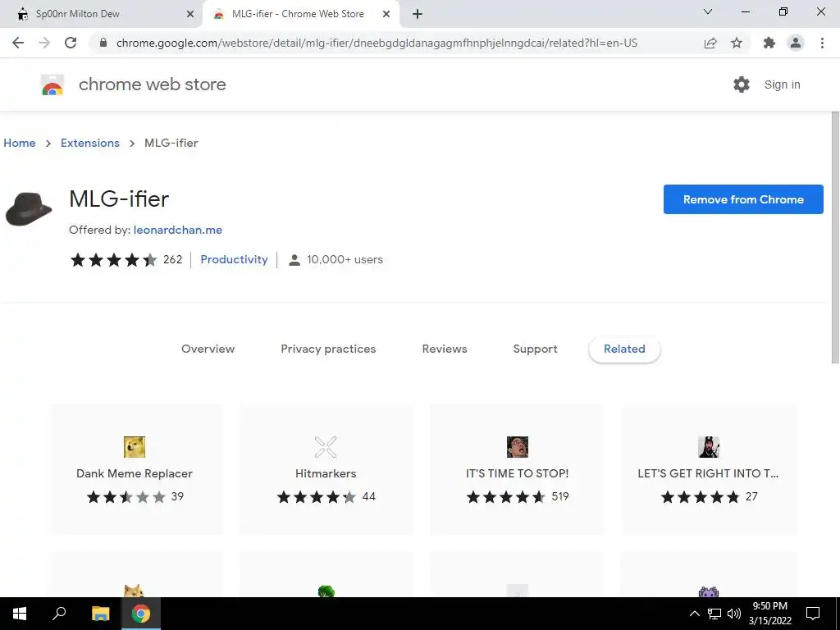Click Chrome icon in taskbar

click(x=141, y=614)
